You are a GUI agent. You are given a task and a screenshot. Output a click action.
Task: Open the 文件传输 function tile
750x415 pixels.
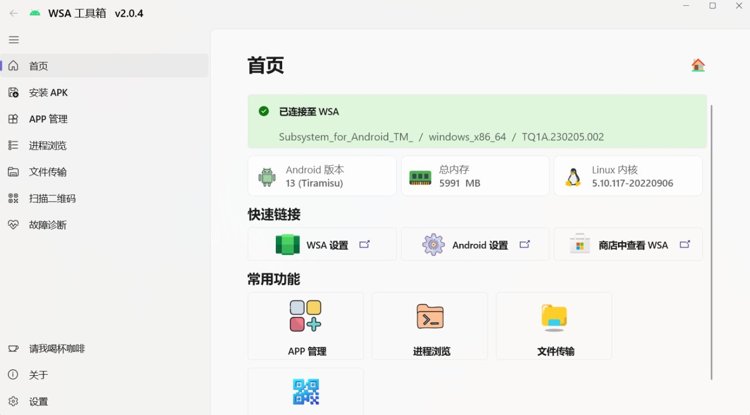[554, 326]
